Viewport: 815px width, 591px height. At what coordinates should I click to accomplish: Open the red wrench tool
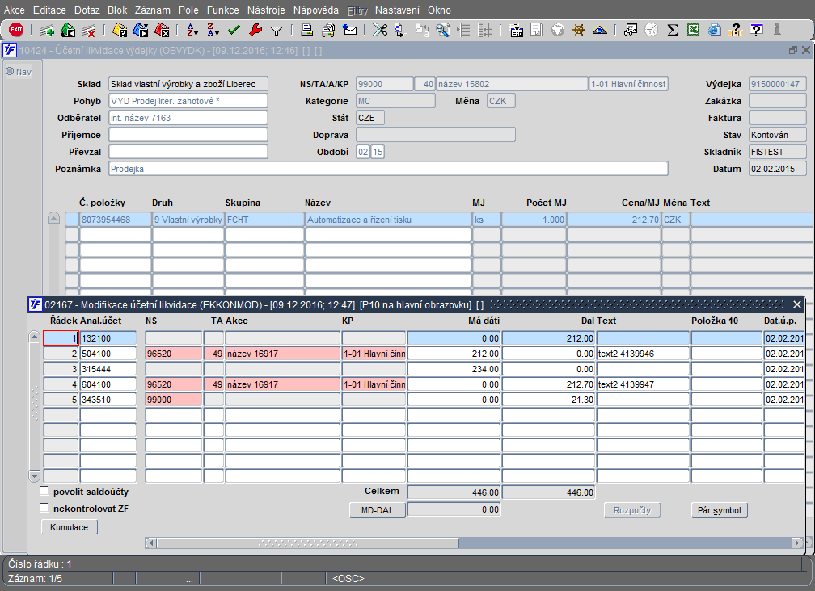coord(255,30)
